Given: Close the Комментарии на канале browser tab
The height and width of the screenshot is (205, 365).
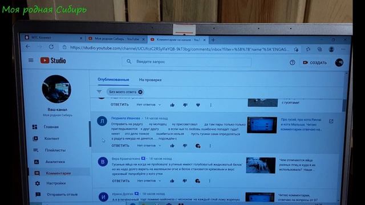Looking at the screenshot, I should pos(204,40).
